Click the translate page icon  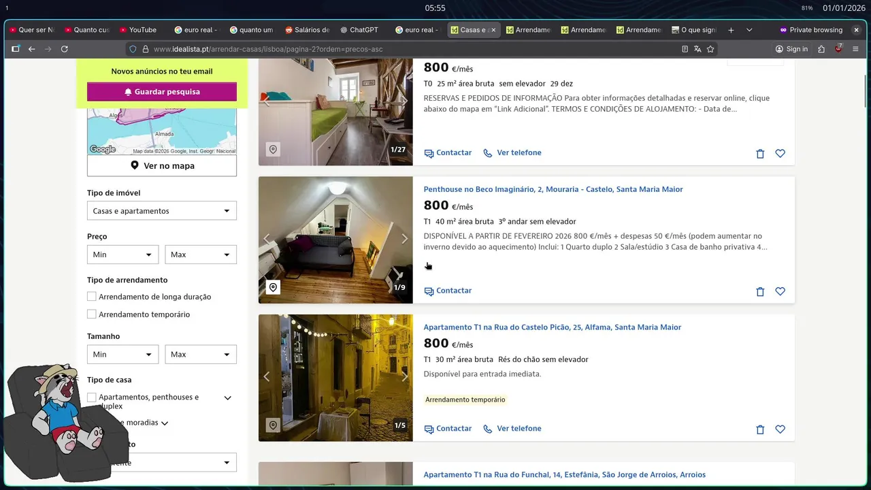697,49
